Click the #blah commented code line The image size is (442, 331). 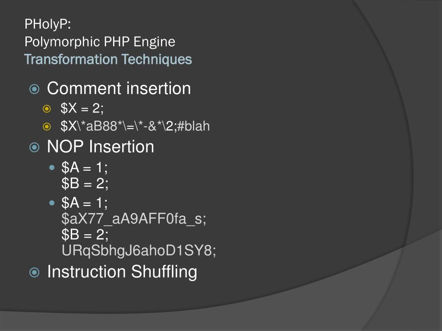[135, 126]
